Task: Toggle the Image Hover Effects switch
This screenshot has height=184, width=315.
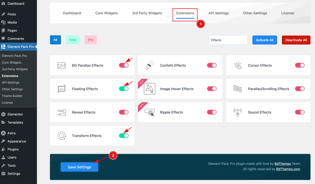Action: point(212,89)
